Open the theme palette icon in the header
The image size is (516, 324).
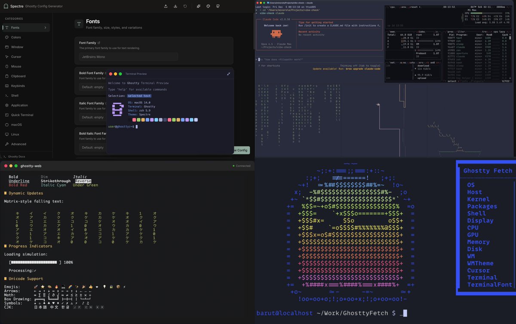(x=208, y=6)
